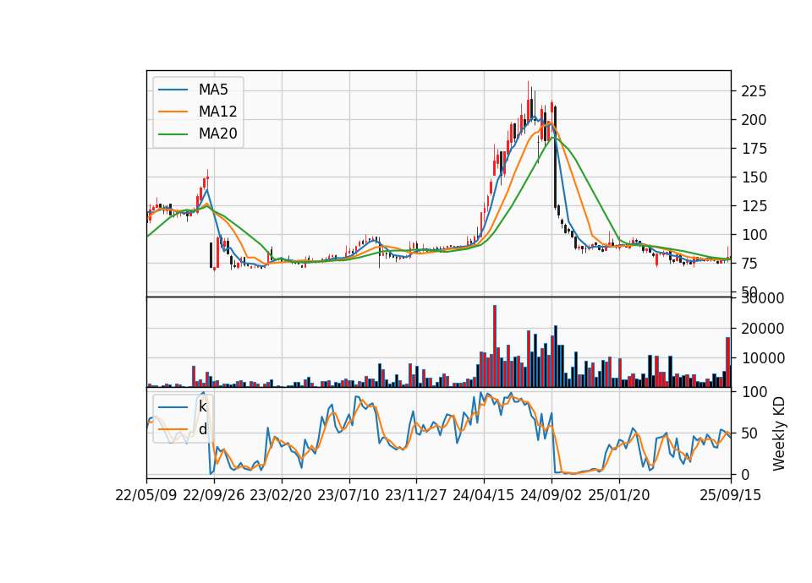Click the date label 24/09/02
Image resolution: width=812 pixels, height=583 pixels.
[x=551, y=495]
